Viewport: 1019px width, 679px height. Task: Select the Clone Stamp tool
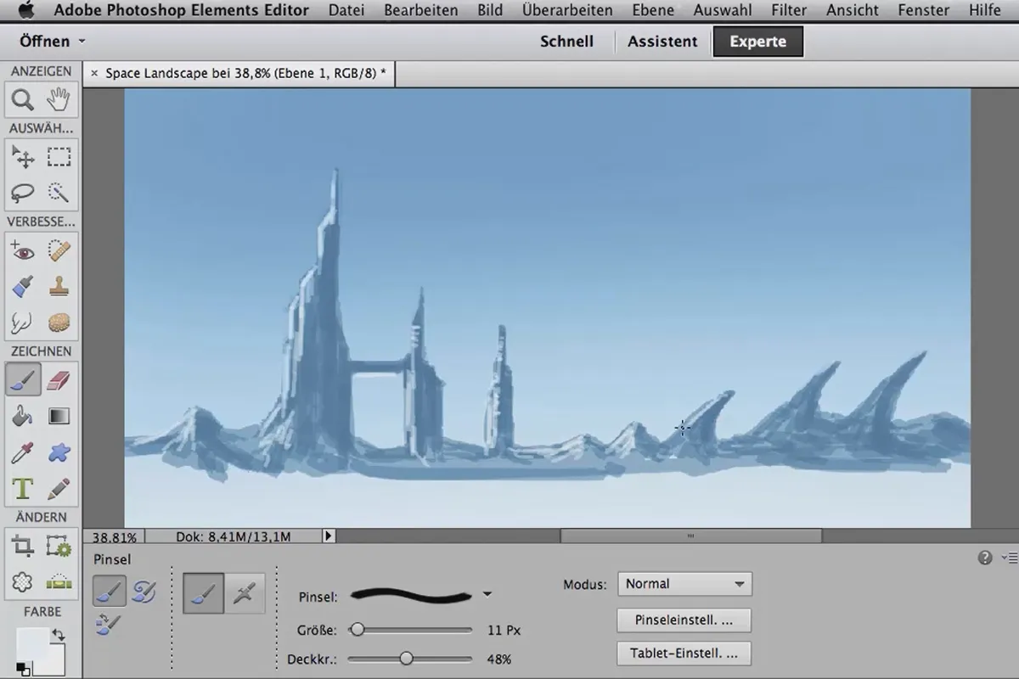tap(59, 287)
